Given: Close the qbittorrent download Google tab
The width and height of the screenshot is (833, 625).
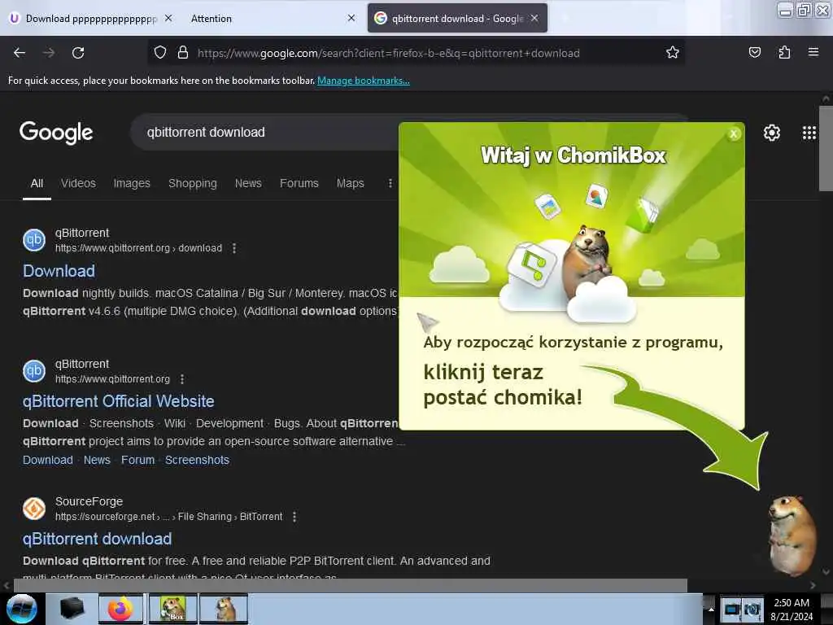Looking at the screenshot, I should click(534, 18).
